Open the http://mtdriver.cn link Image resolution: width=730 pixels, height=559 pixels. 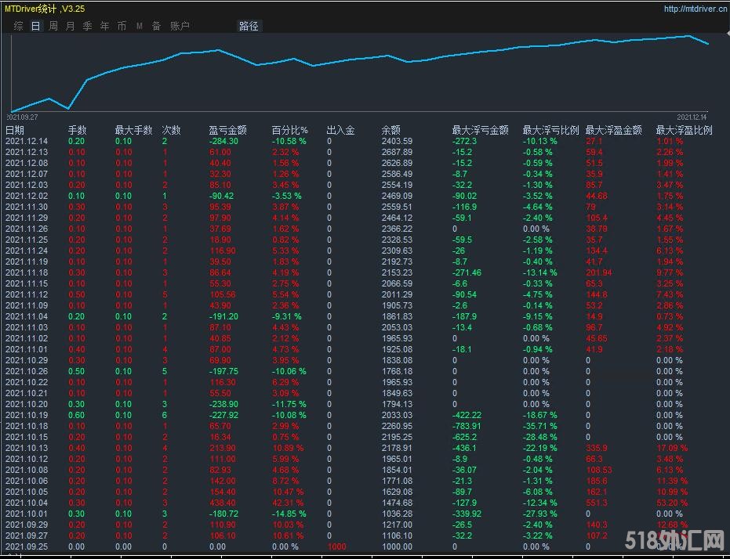coord(693,9)
